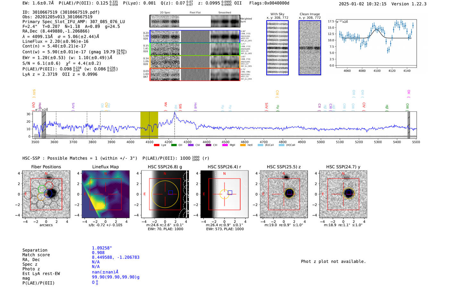Open the HSC SSP(26.8) g cutout
The image size is (449, 305).
(x=165, y=194)
